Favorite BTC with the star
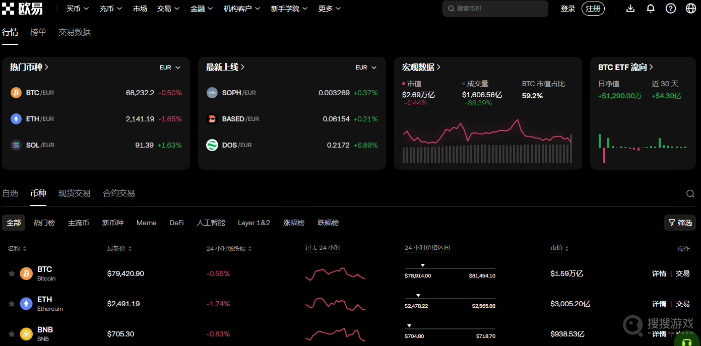Image resolution: width=701 pixels, height=346 pixels. 11,273
